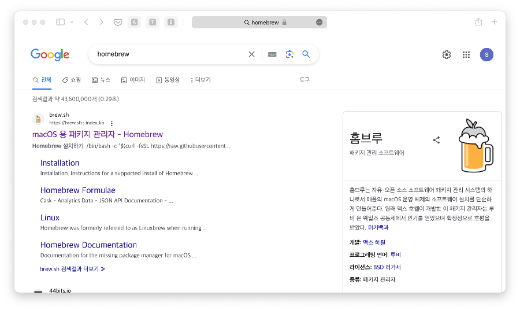This screenshot has width=520, height=310.
Task: Click the 'A' extension icon
Action: coord(134,22)
